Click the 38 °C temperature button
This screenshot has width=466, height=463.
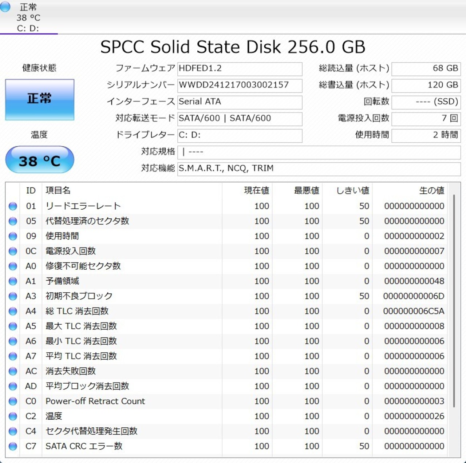pos(40,160)
